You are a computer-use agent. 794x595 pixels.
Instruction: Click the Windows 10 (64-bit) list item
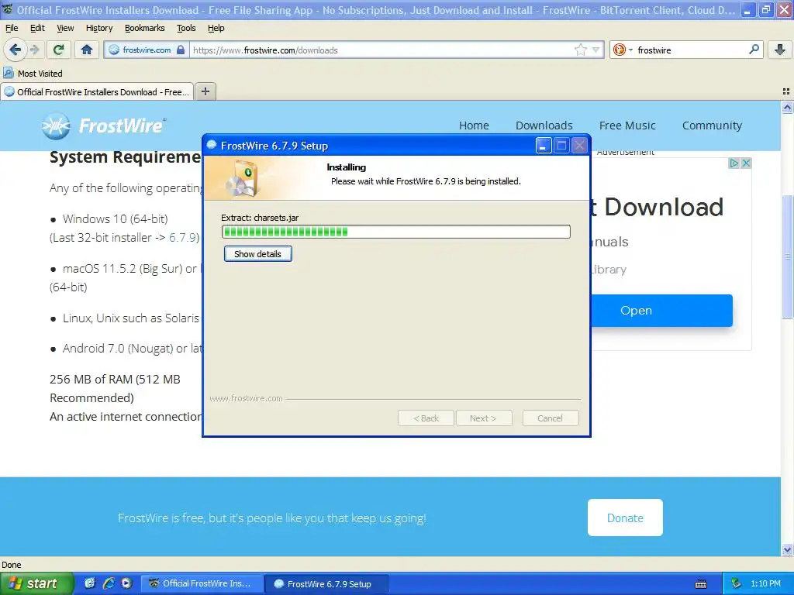coord(115,218)
